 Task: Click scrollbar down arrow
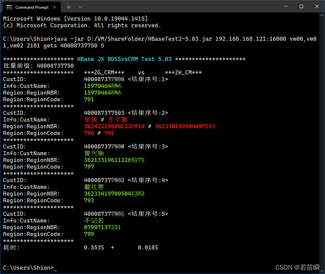point(322,271)
